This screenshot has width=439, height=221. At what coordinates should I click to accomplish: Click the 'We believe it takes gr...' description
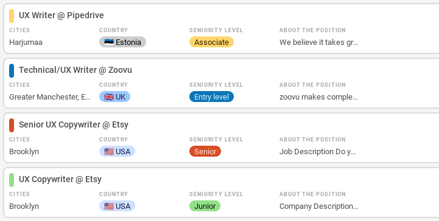tap(319, 42)
